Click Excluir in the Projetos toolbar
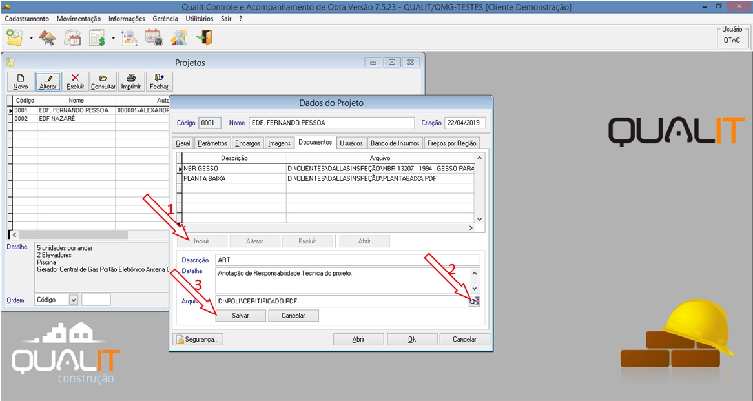The image size is (753, 401). 76,81
